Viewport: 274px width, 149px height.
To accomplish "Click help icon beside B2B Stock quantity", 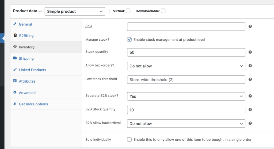I will click(x=250, y=110).
